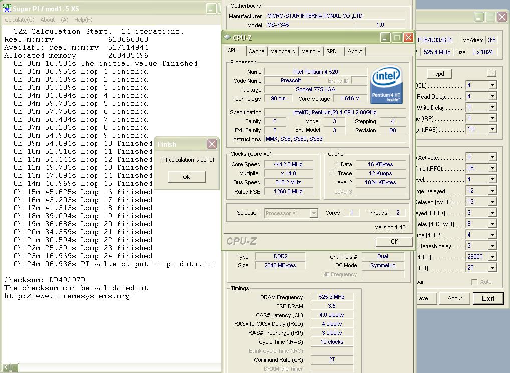Switch to the Mainboard tab in CPU-Z
Viewport: 510px width, 373px height.
coord(283,51)
